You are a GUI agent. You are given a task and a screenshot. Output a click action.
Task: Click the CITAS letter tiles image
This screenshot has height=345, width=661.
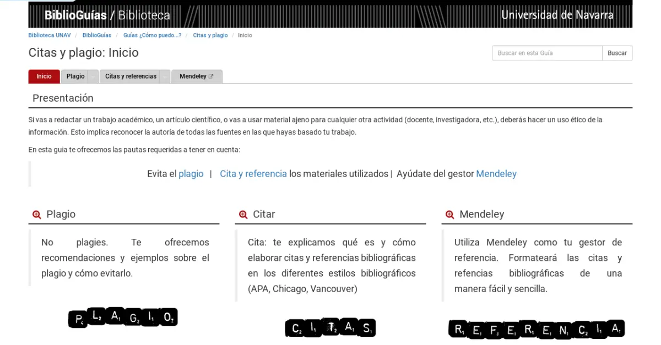[330, 328]
